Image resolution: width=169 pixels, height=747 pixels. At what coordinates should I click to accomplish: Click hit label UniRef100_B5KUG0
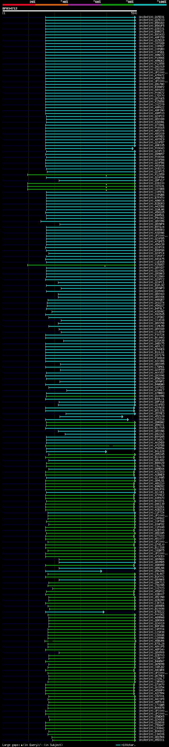point(151,23)
